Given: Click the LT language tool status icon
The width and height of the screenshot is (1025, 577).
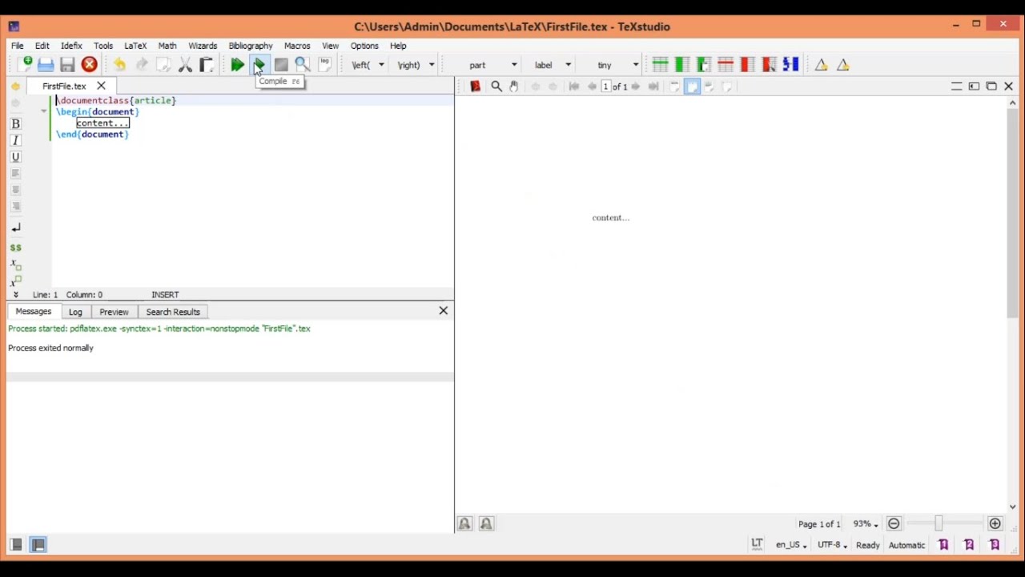Looking at the screenshot, I should pyautogui.click(x=757, y=544).
